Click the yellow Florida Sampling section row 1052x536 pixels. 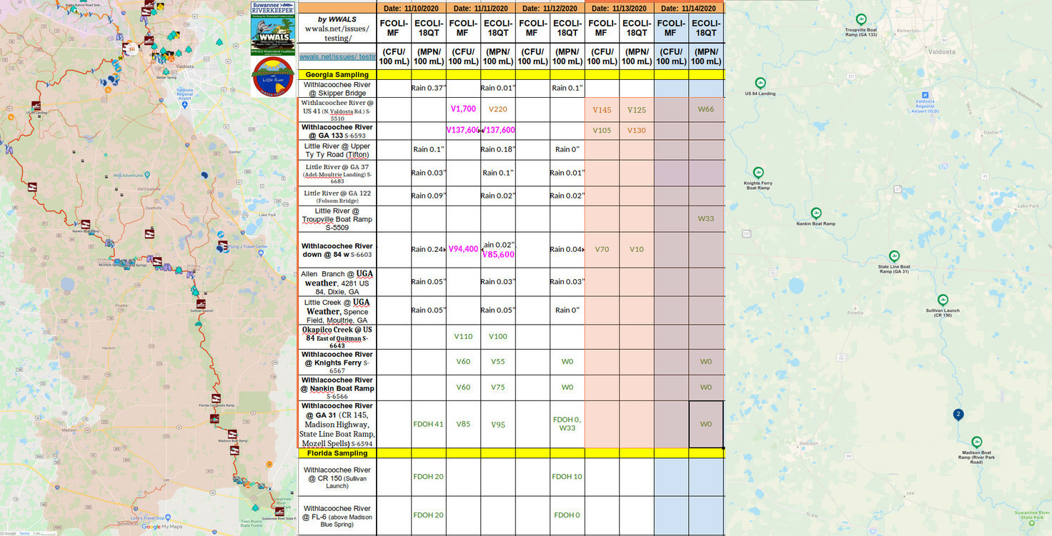pos(511,453)
